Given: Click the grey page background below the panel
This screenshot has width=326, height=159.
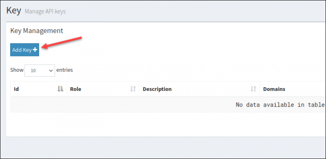Looking at the screenshot, I should click(x=166, y=148).
